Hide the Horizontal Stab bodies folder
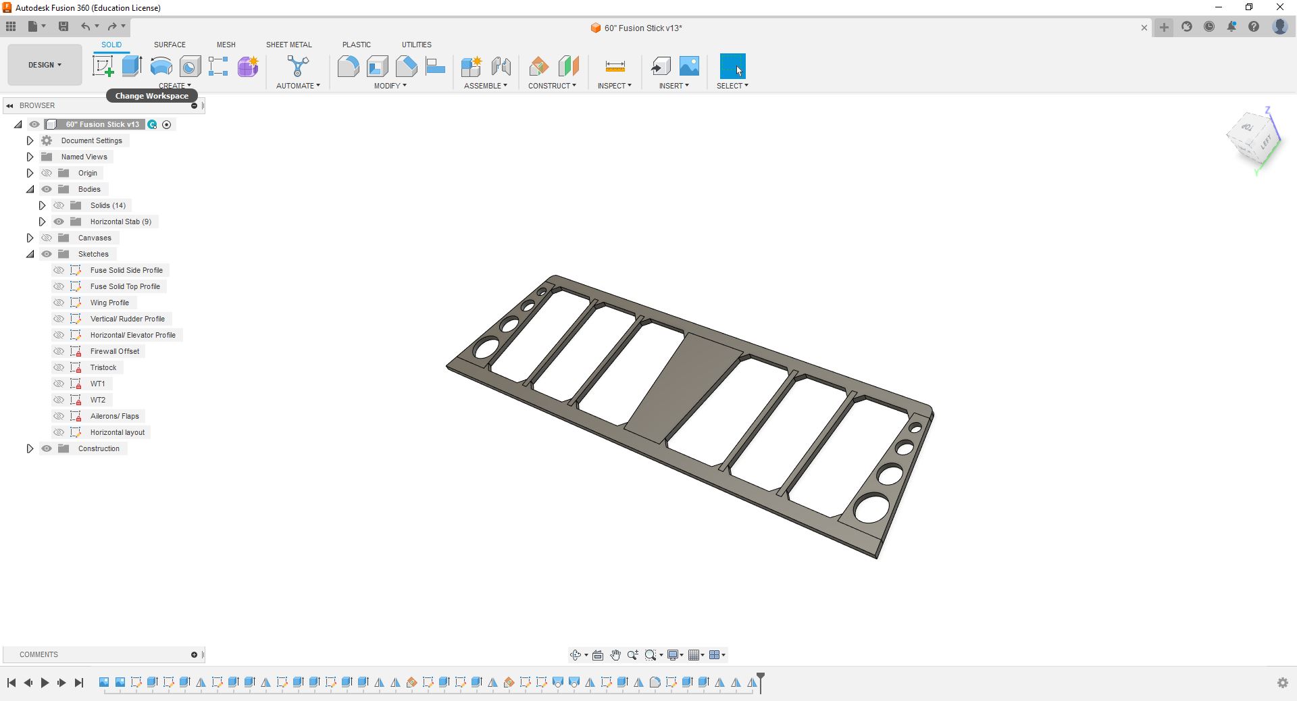 point(59,222)
